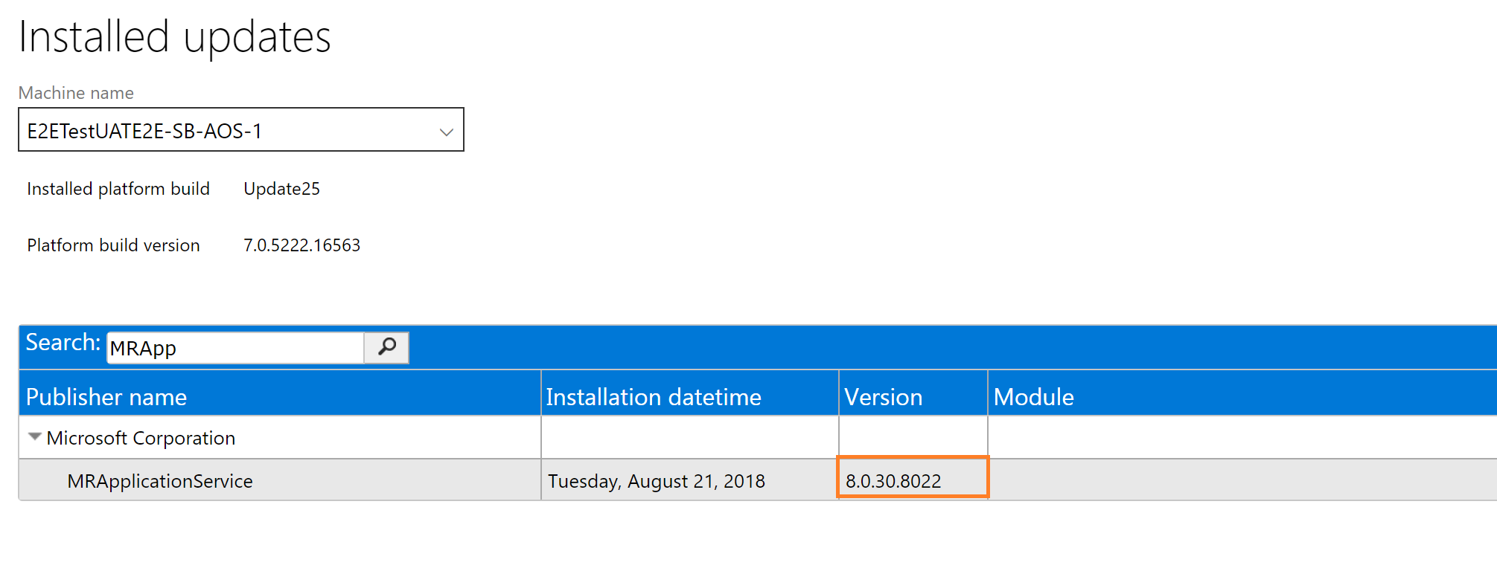This screenshot has height=568, width=1497.
Task: Click the highlighted version 8.0.30.8022
Action: coord(895,480)
